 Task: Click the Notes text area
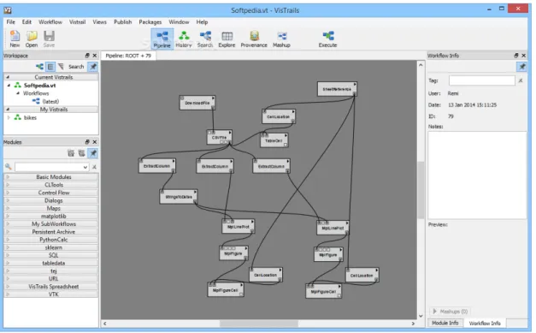click(477, 175)
